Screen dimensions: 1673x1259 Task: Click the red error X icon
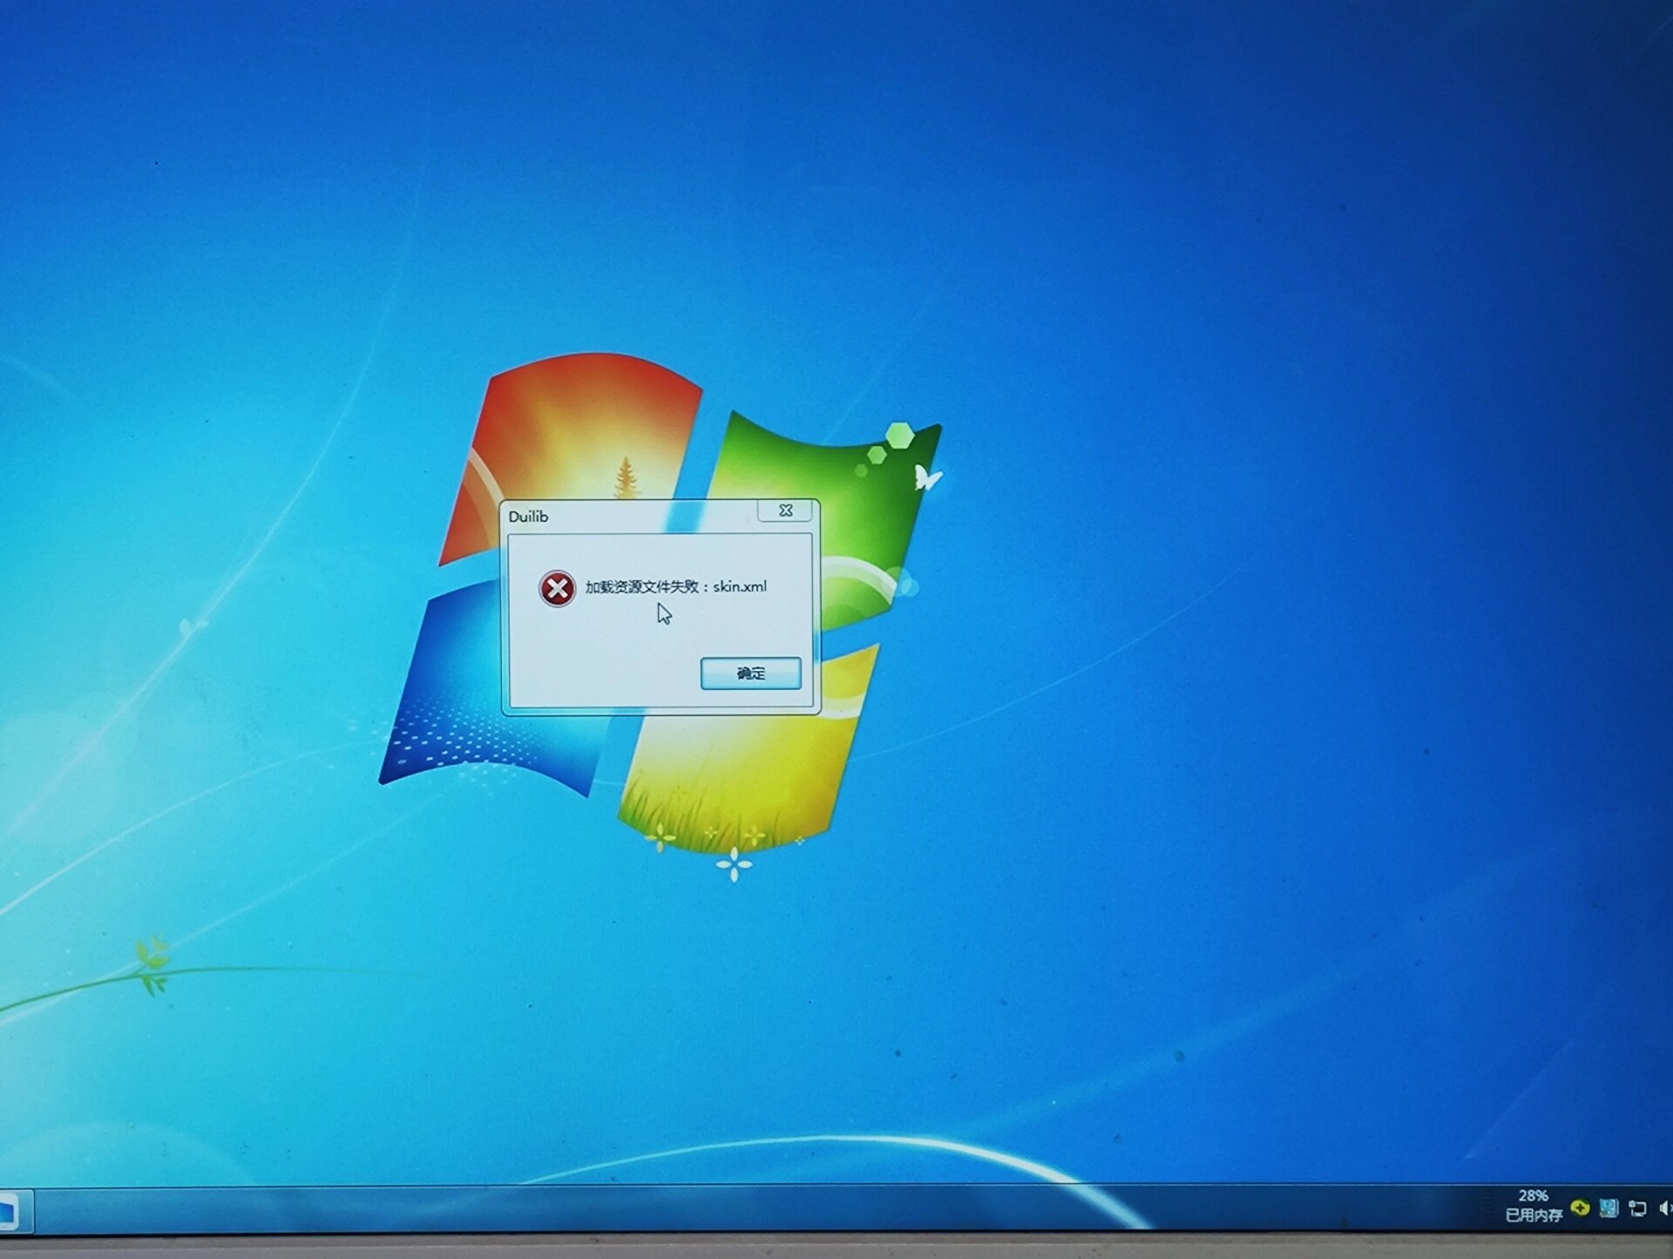[557, 589]
